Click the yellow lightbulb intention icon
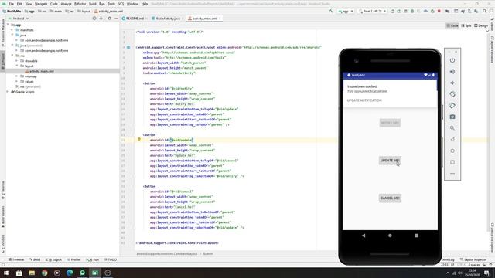 [x=139, y=139]
